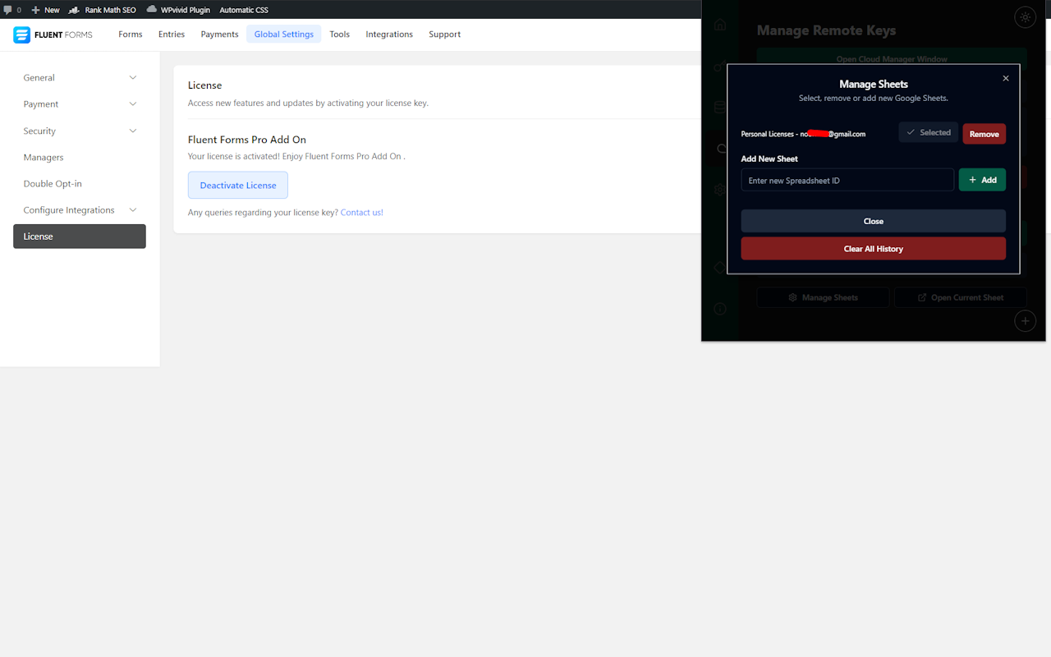Toggle the sun theme icon in extension panel
Viewport: 1051px width, 657px height.
[1025, 17]
